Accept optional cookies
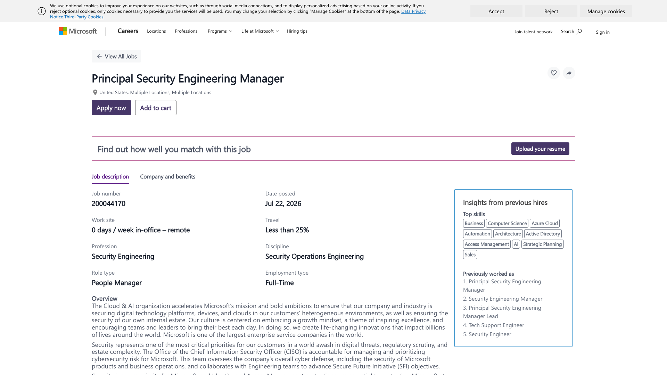Screen dimensions: 667x375 (496, 11)
